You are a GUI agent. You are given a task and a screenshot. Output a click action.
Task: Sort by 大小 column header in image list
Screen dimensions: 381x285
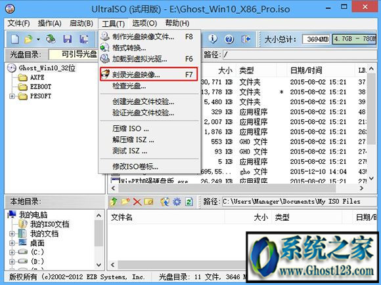click(225, 71)
